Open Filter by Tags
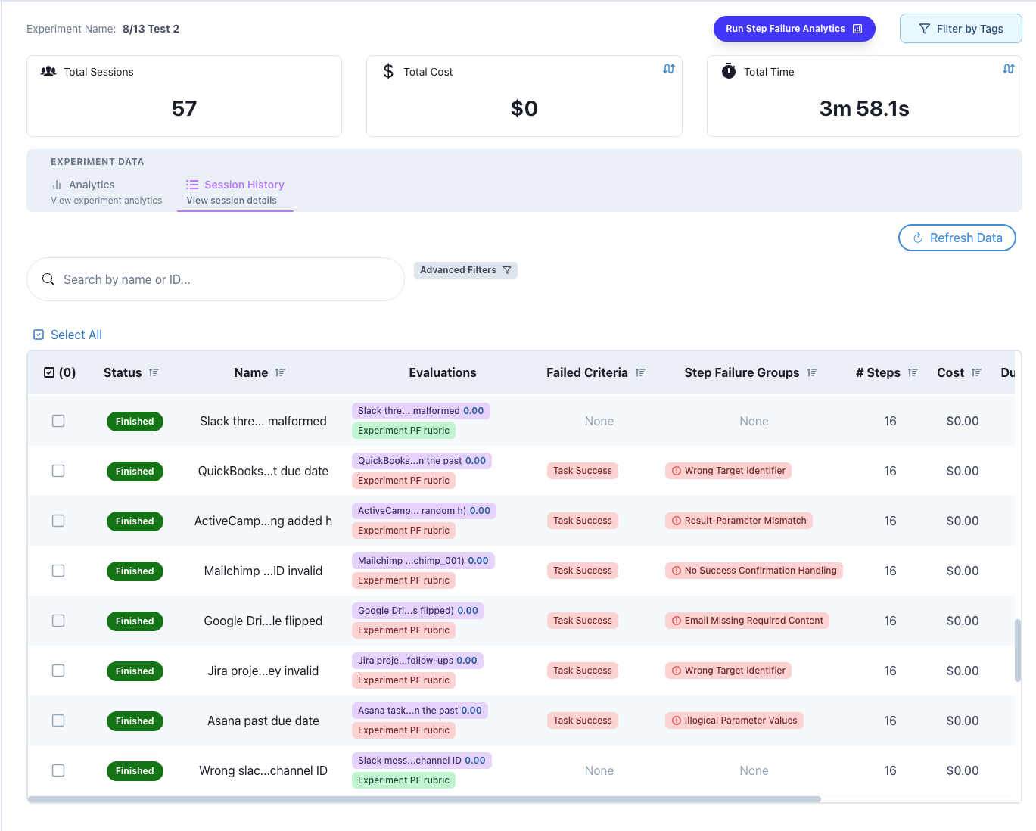Screen dimensions: 1036x831 (x=960, y=29)
